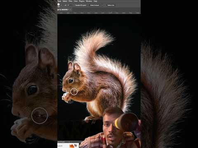Screen dimensions: 198x148
Task: Open the Select menu
Action: (65, 1)
